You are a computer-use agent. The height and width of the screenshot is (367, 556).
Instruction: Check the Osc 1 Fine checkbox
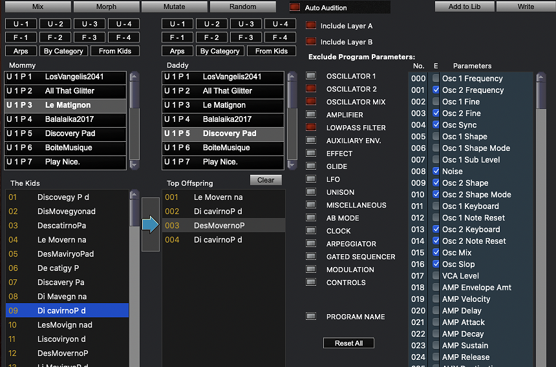pyautogui.click(x=436, y=102)
